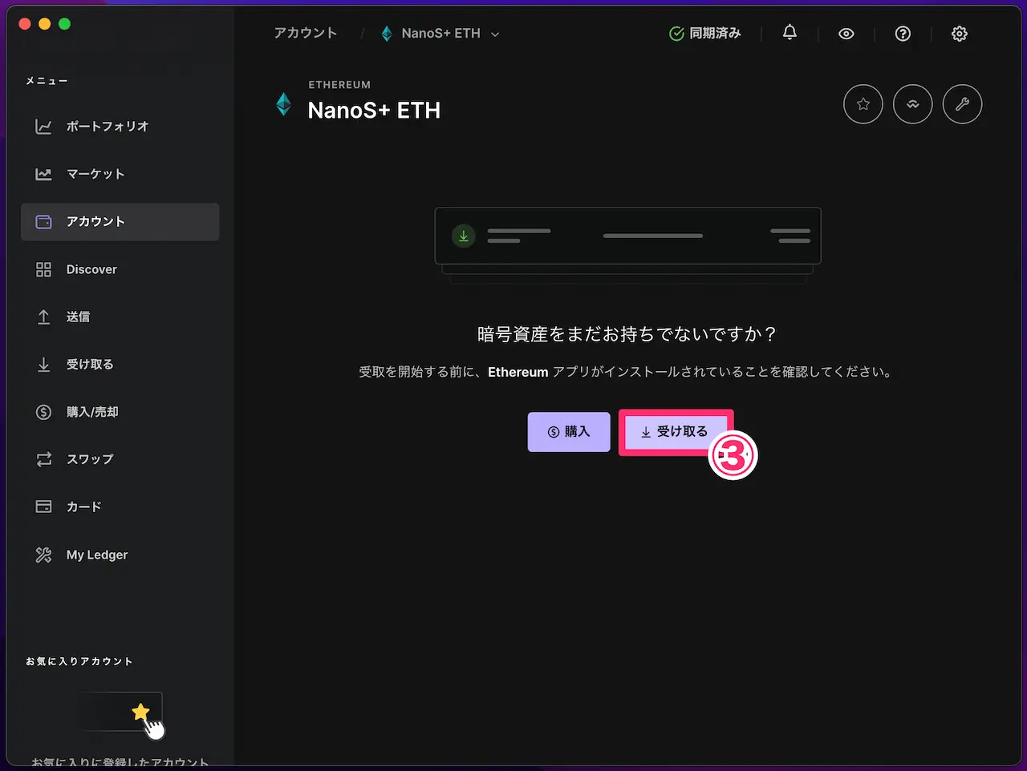Click the market trend icon in sidebar
The image size is (1027, 771).
tap(43, 174)
